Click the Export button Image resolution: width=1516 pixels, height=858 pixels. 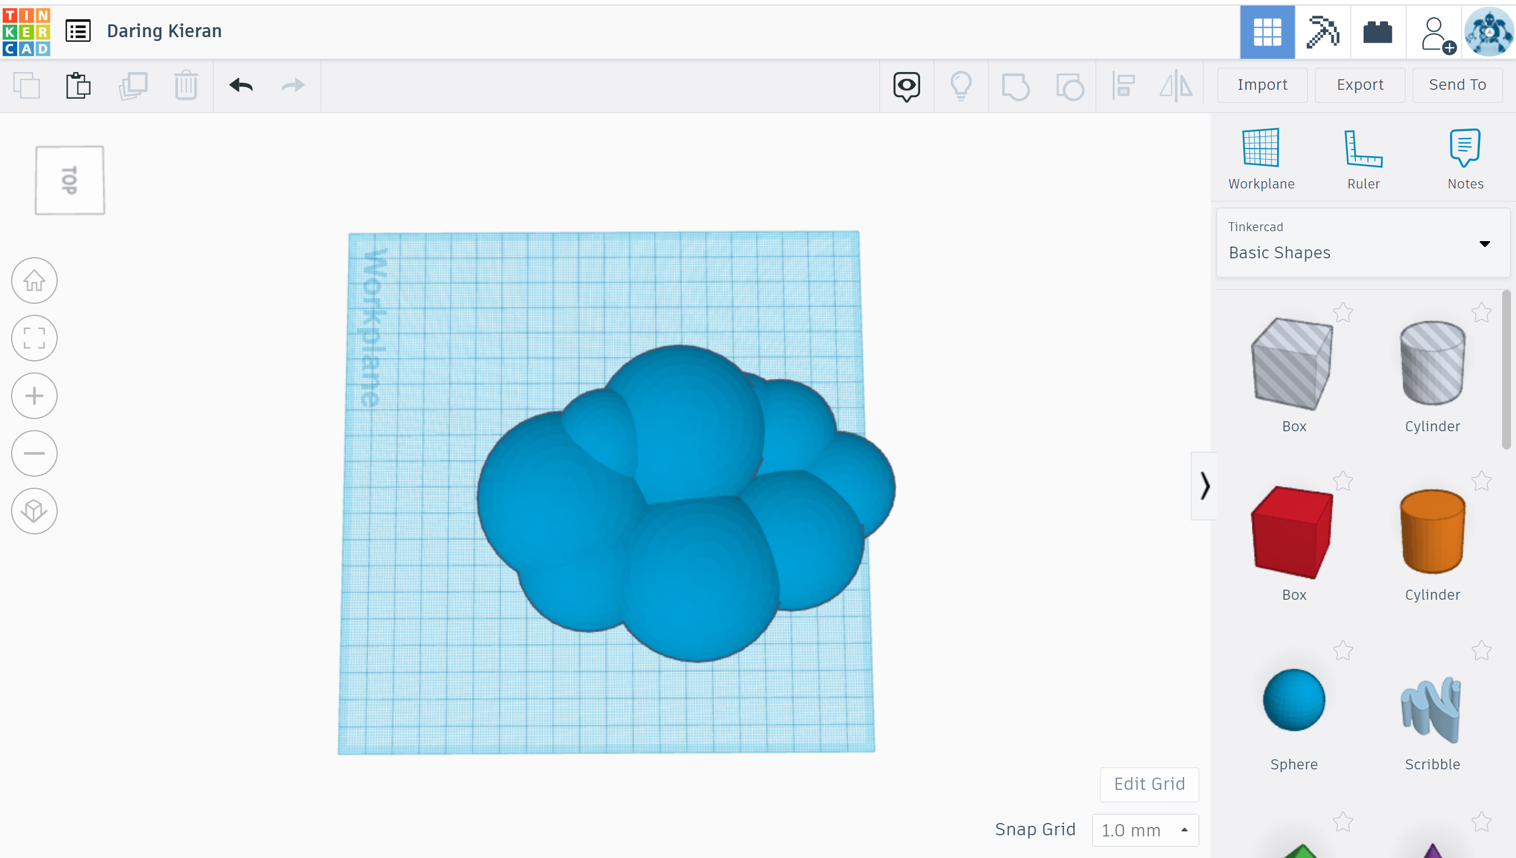tap(1359, 85)
